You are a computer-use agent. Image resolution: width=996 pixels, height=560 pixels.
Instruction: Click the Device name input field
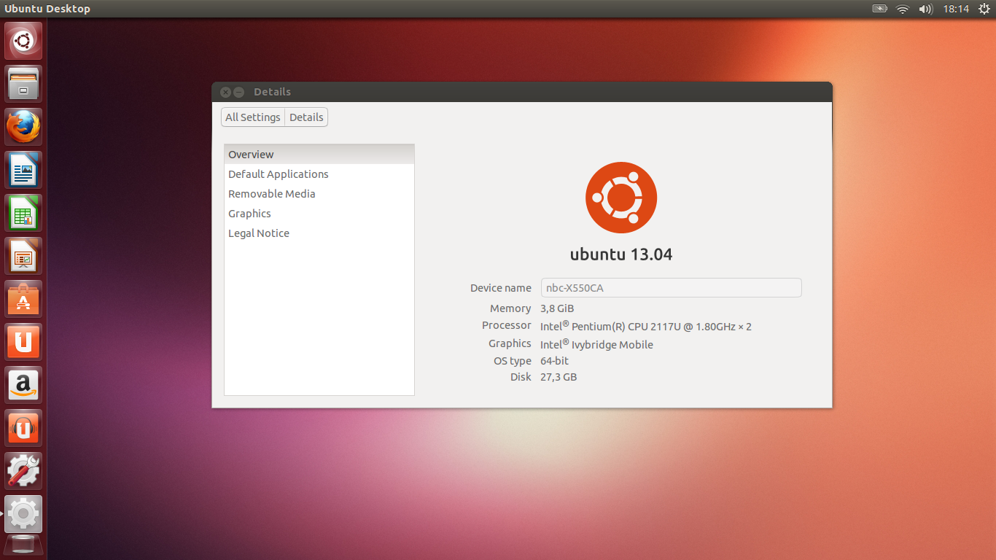[x=671, y=287]
